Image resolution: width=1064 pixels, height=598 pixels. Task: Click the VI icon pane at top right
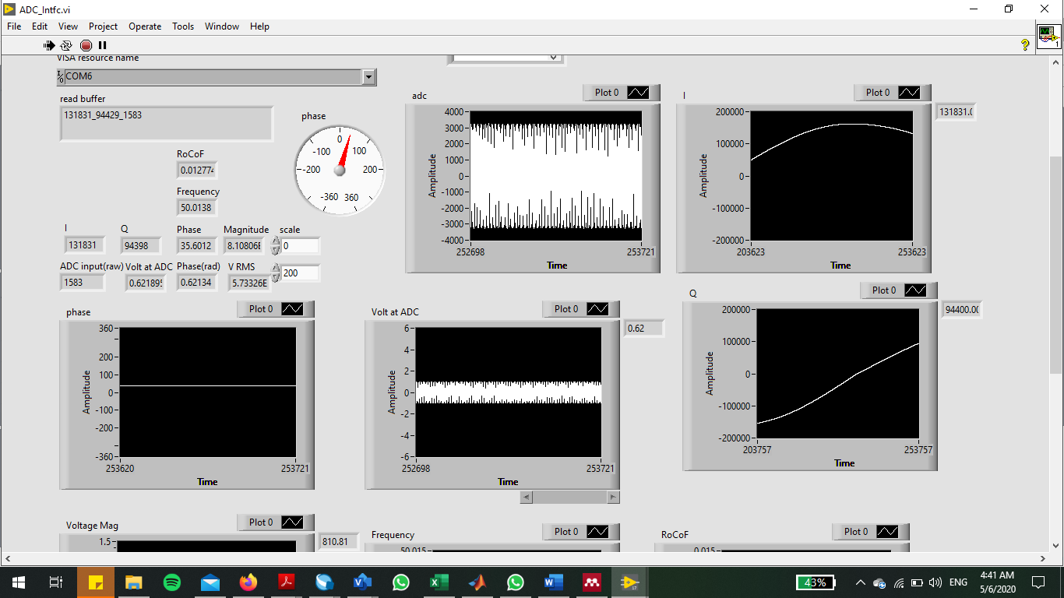pyautogui.click(x=1048, y=36)
